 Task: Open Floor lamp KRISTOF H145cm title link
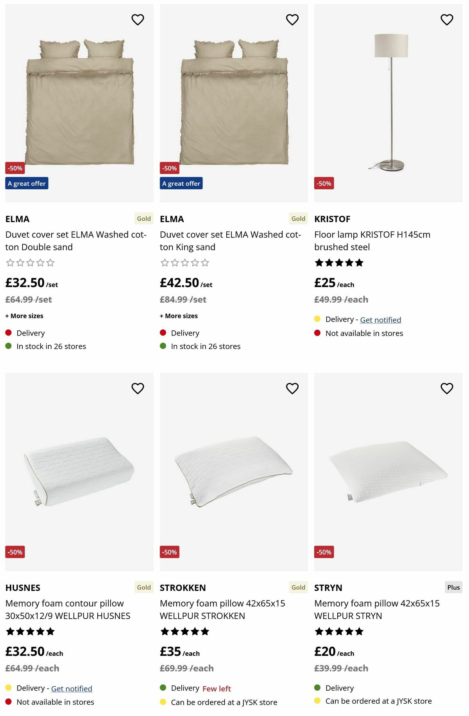pyautogui.click(x=372, y=241)
